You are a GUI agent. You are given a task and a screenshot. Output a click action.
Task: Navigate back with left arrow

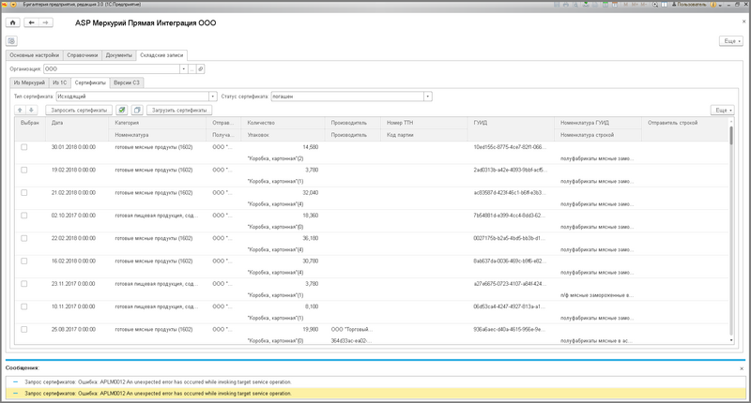coord(31,22)
